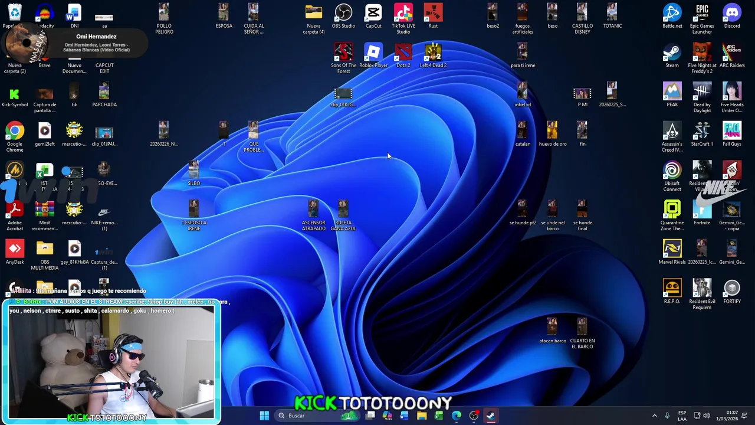The height and width of the screenshot is (425, 755).
Task: Select the StarCraft II icon
Action: [x=702, y=135]
